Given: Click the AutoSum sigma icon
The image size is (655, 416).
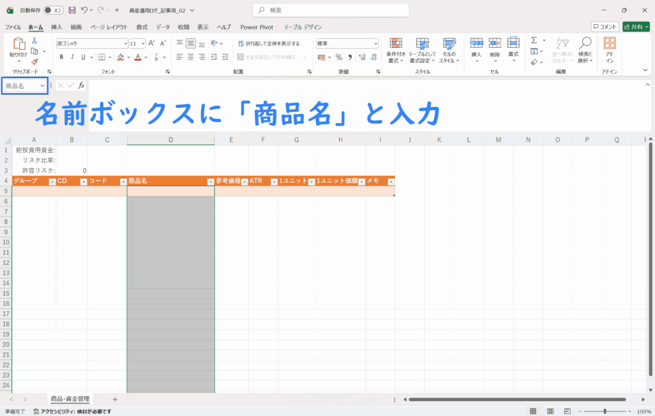Looking at the screenshot, I should point(534,40).
